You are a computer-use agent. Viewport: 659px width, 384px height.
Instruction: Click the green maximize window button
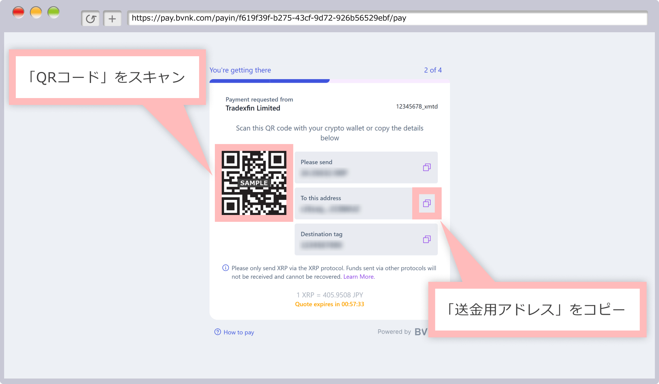(x=54, y=13)
